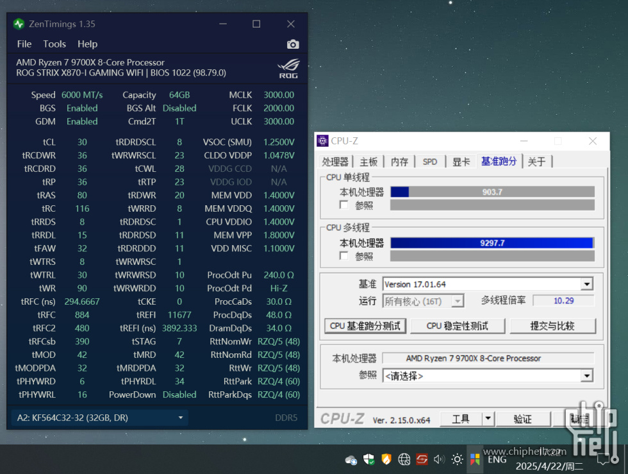Click the single-thread score bar 903.7
Viewport: 628px width, 474px height.
click(x=492, y=192)
